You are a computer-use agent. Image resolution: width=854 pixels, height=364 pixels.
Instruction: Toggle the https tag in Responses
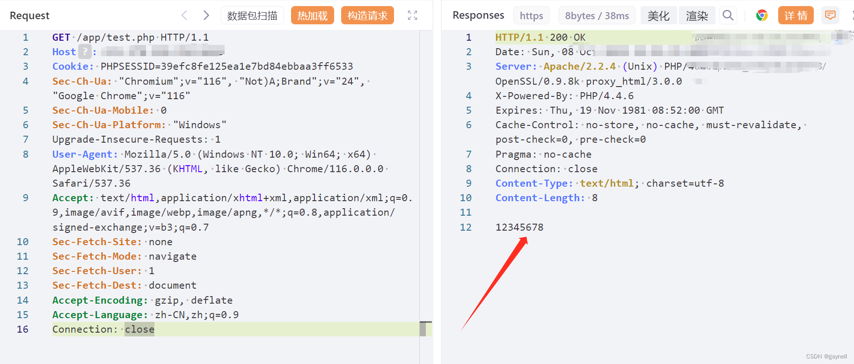[x=531, y=15]
